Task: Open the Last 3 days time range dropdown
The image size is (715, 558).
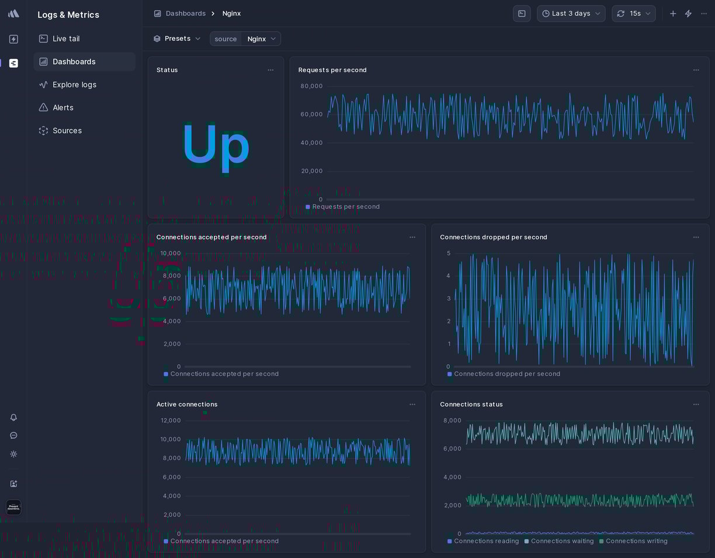Action: point(571,13)
